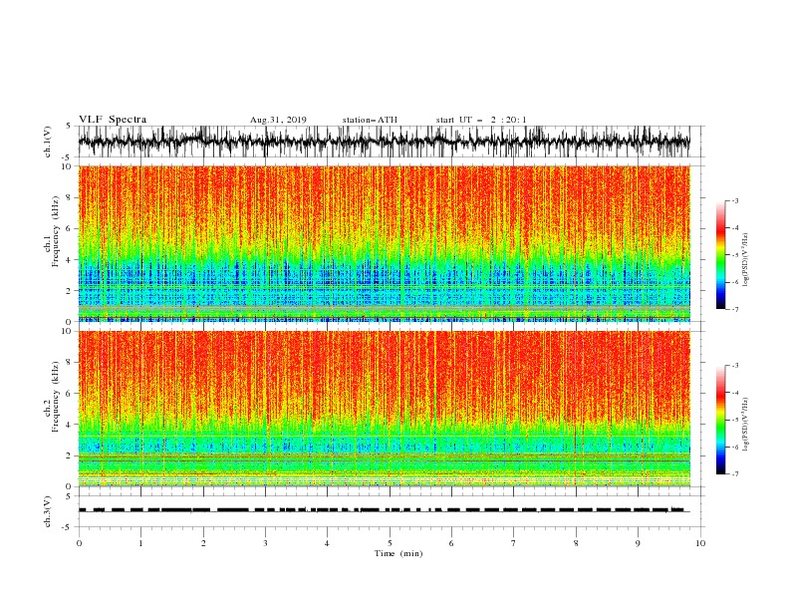The width and height of the screenshot is (789, 610).
Task: Click the 'VLF Spectra' title text
Action: (113, 120)
